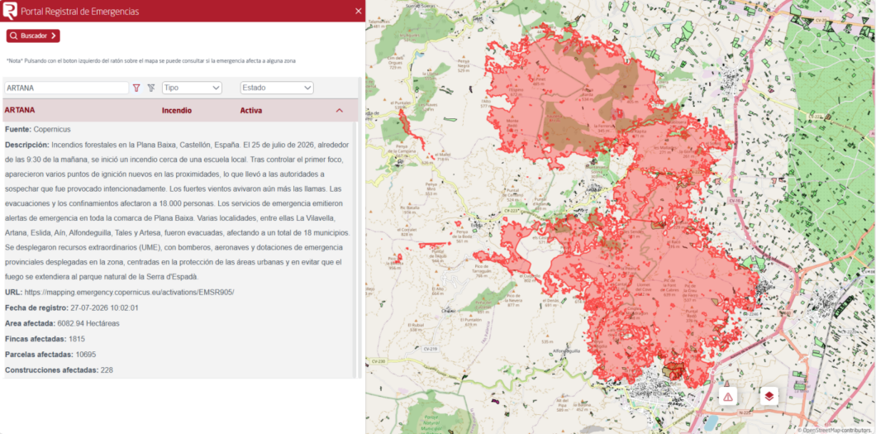Collapse the ARTANA emergency details
The width and height of the screenshot is (876, 434).
[x=339, y=111]
